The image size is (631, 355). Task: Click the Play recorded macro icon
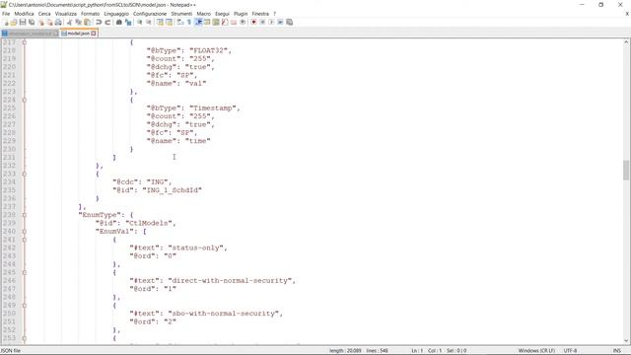click(271, 22)
